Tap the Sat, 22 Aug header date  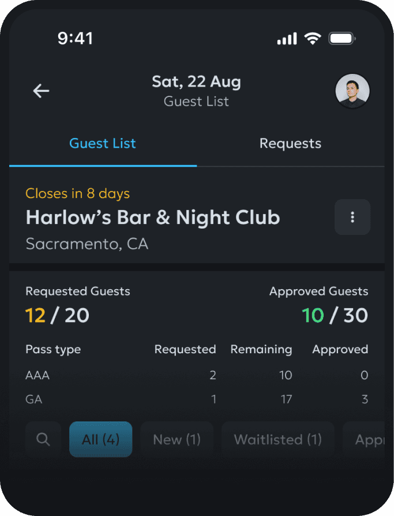pyautogui.click(x=196, y=82)
